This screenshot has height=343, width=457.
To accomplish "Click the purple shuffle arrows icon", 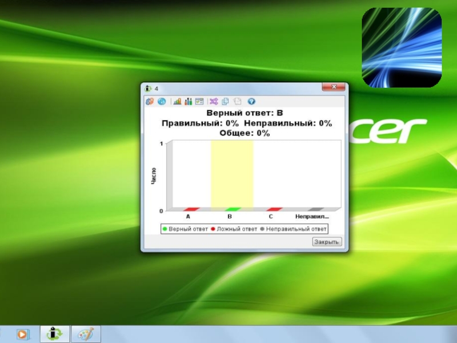I will 214,101.
